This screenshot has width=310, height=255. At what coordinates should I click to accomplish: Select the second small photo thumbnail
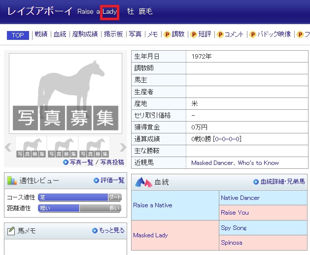(63, 147)
